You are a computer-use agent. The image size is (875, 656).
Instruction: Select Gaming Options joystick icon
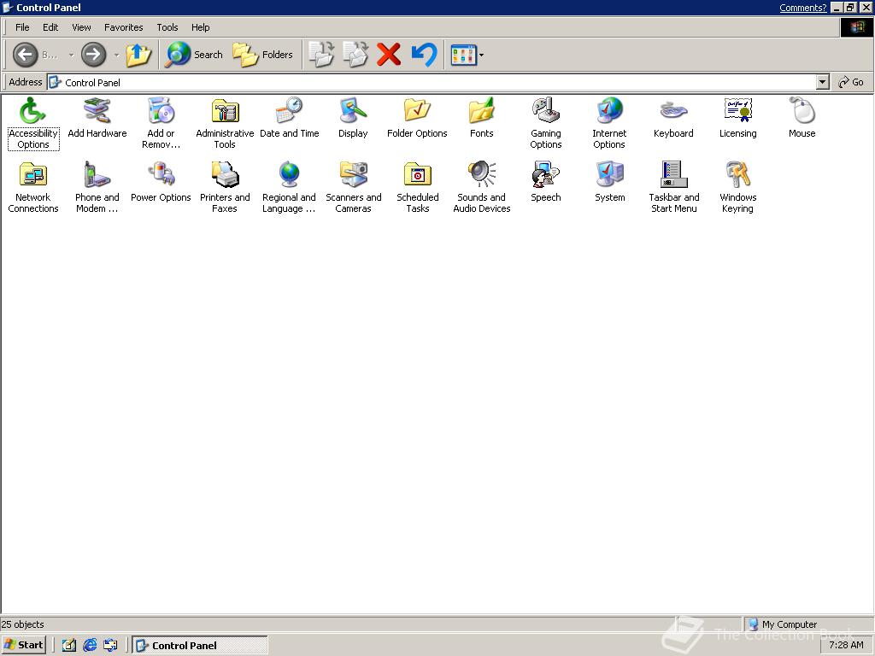546,123
